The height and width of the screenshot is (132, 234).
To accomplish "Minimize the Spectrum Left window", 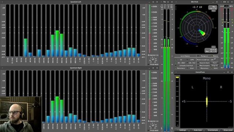I will click(150, 2).
